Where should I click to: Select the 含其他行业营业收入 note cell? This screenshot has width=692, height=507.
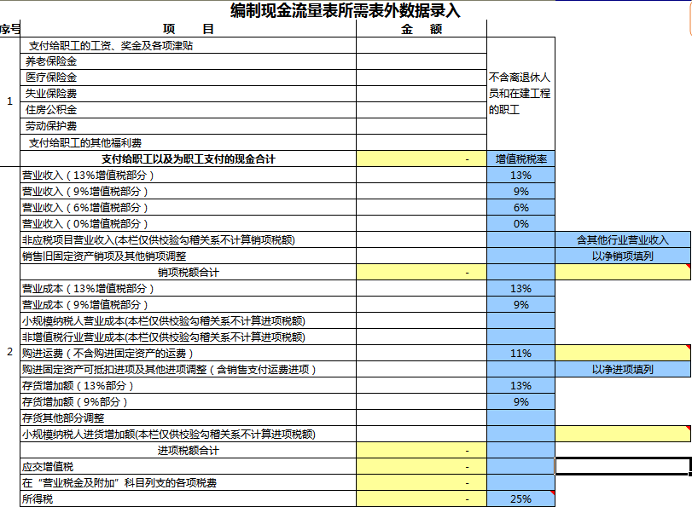[623, 239]
